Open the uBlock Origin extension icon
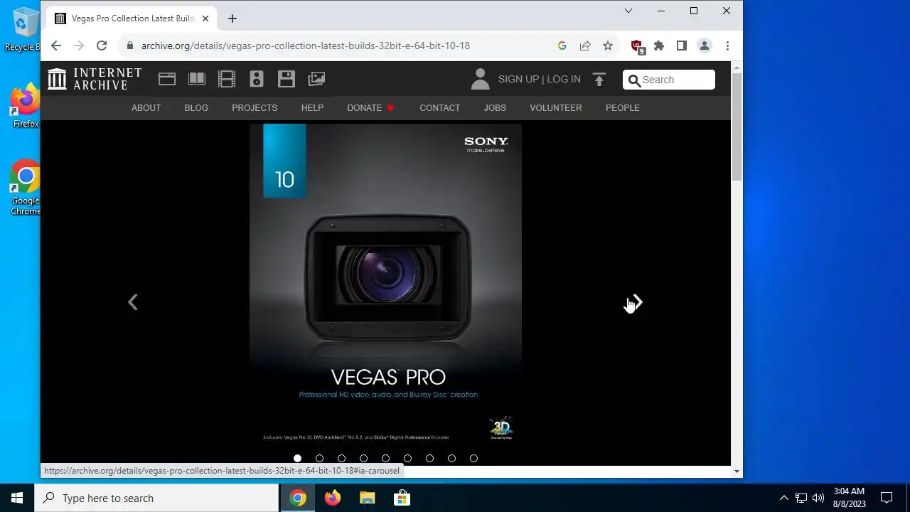The height and width of the screenshot is (512, 910). (x=638, y=46)
